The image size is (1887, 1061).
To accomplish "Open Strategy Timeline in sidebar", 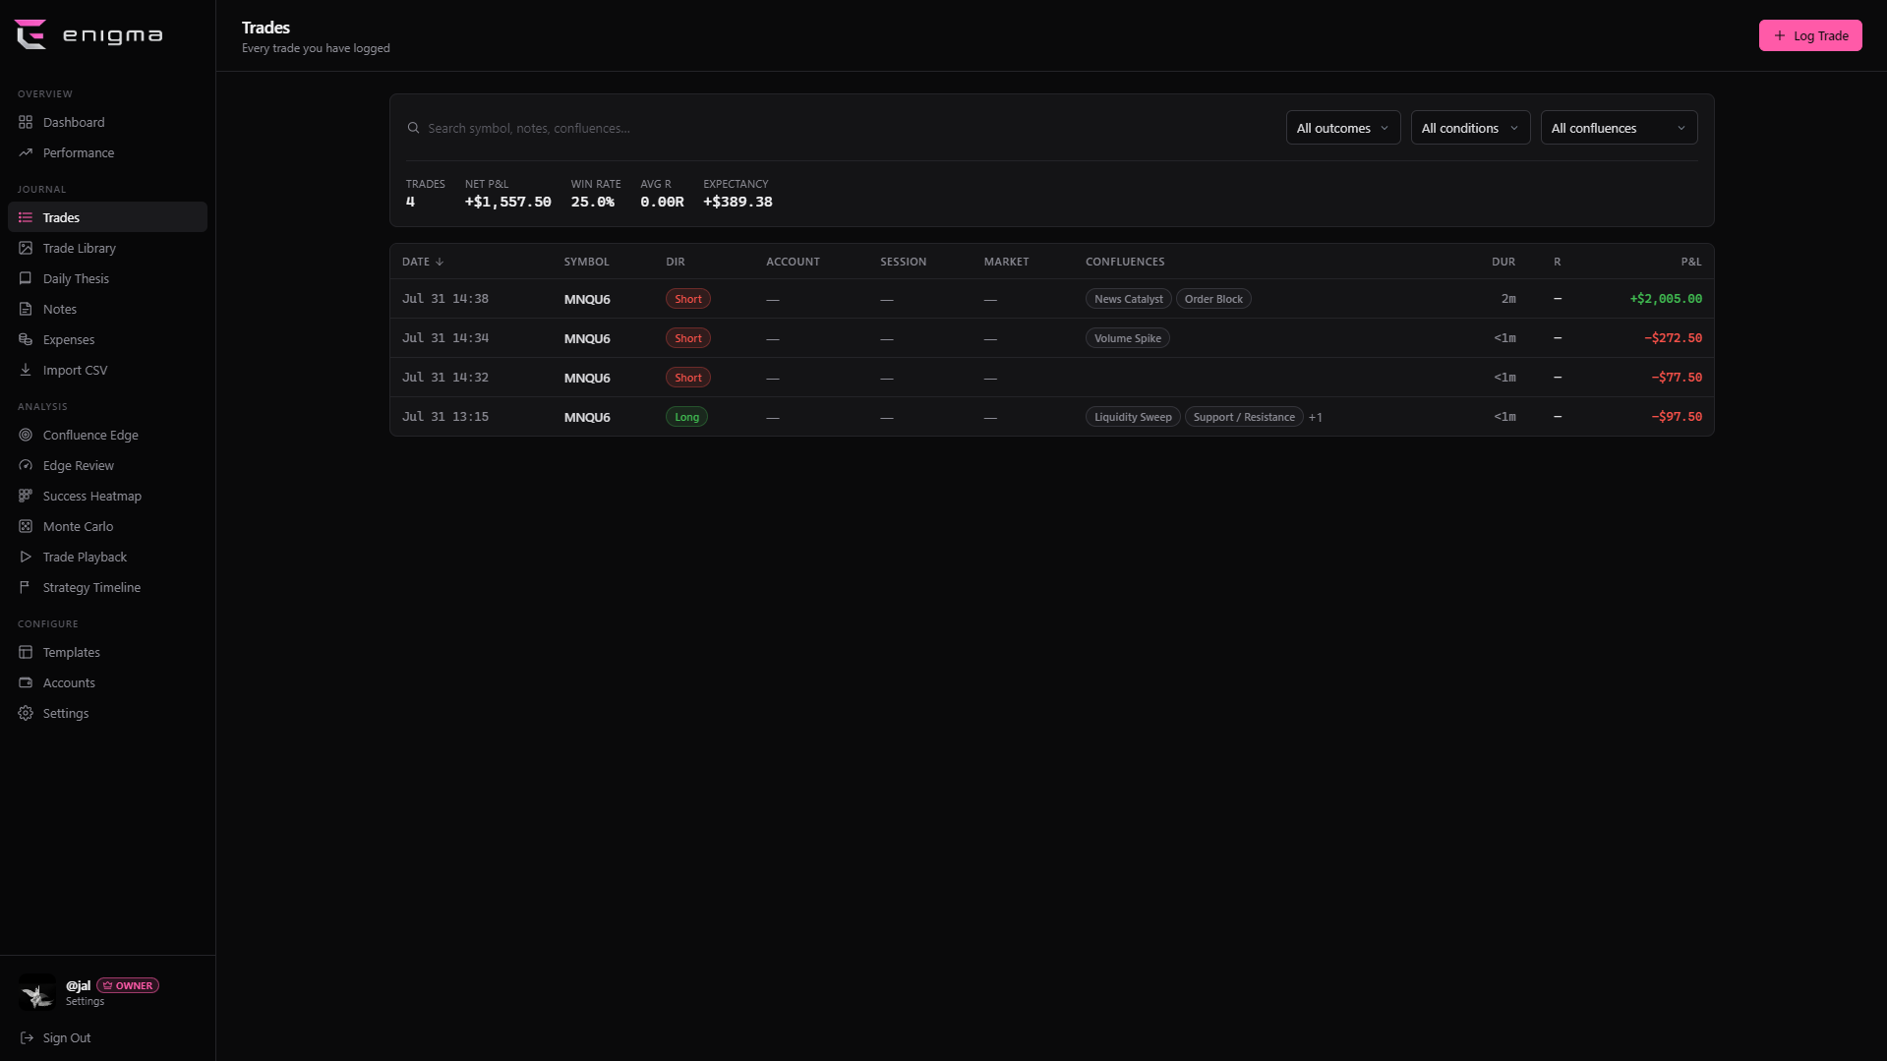I will pyautogui.click(x=107, y=587).
